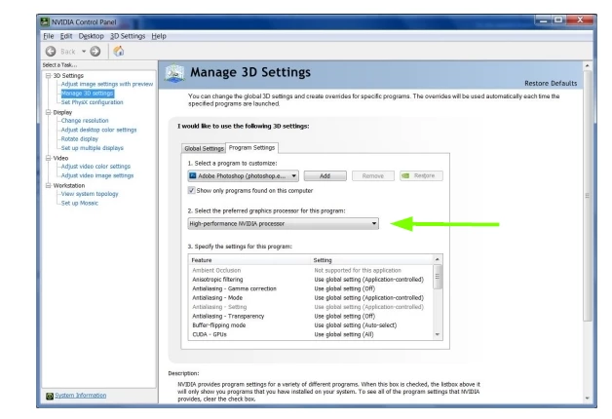Open the Edit menu
Screen dimensions: 612x419
(66, 36)
